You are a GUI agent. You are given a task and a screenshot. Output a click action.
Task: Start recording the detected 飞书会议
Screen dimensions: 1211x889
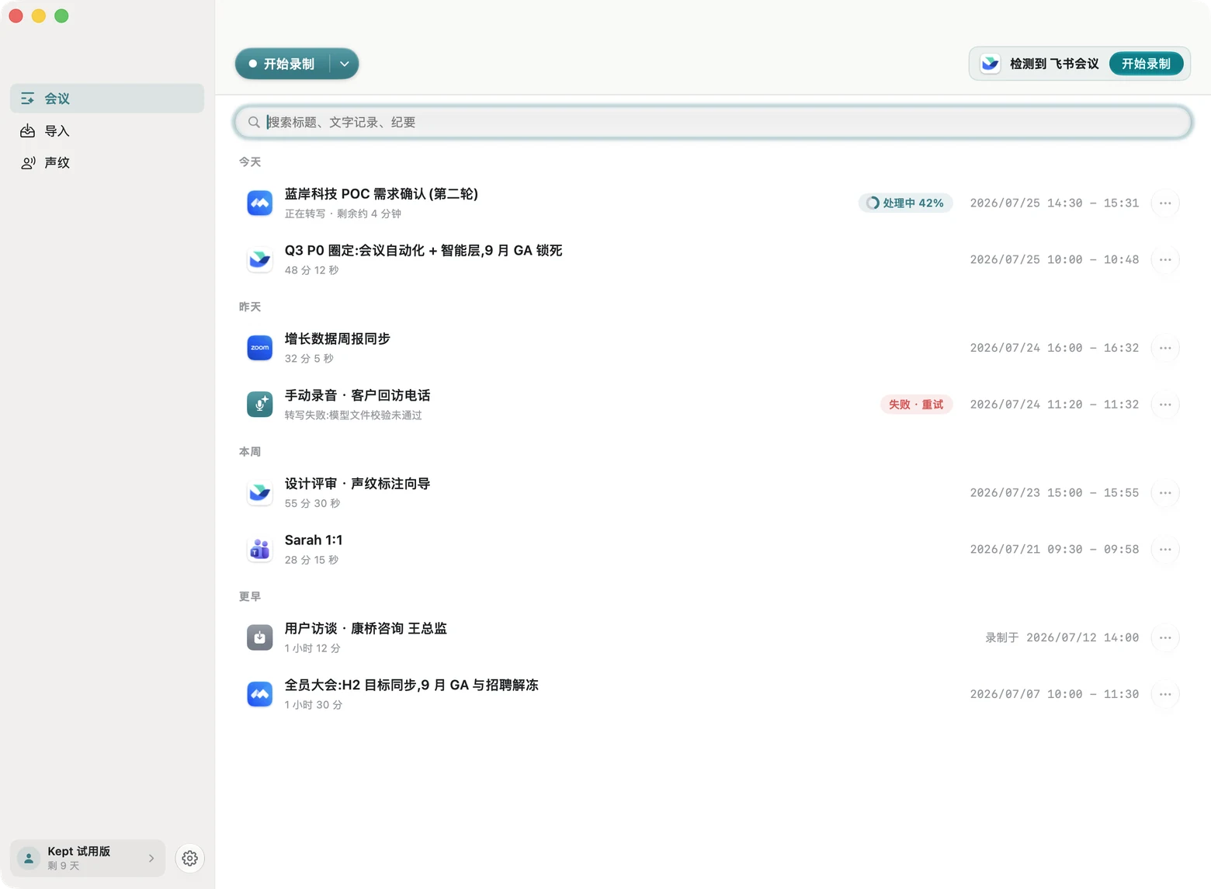pyautogui.click(x=1146, y=64)
